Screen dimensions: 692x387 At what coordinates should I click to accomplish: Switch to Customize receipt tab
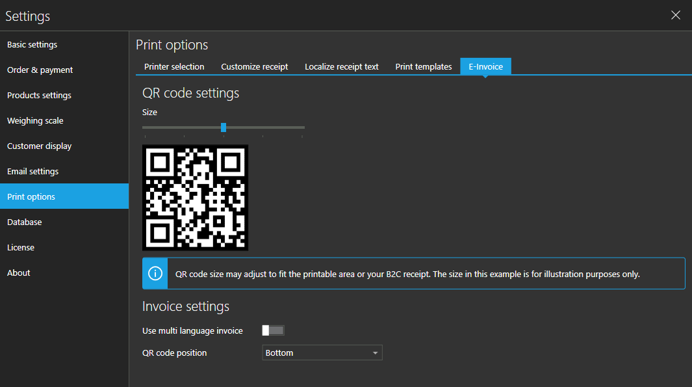pyautogui.click(x=255, y=67)
